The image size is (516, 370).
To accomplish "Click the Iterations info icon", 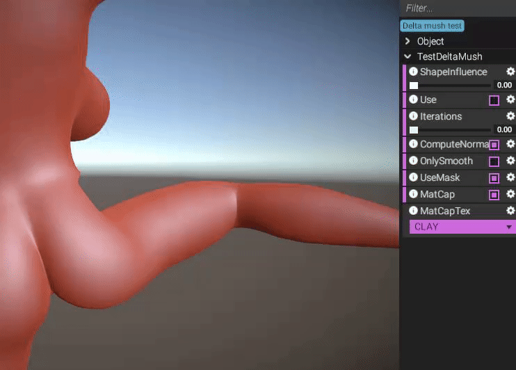I will (413, 116).
